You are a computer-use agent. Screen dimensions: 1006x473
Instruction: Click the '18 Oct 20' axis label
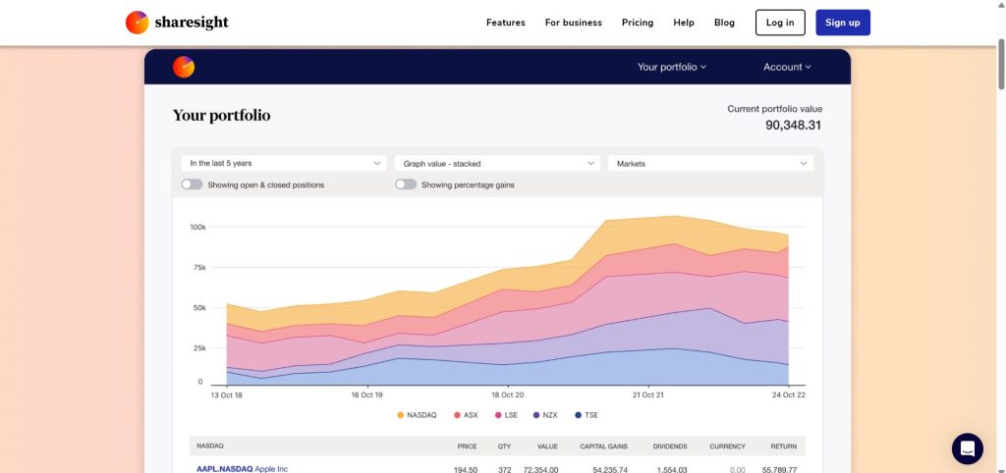click(x=508, y=395)
